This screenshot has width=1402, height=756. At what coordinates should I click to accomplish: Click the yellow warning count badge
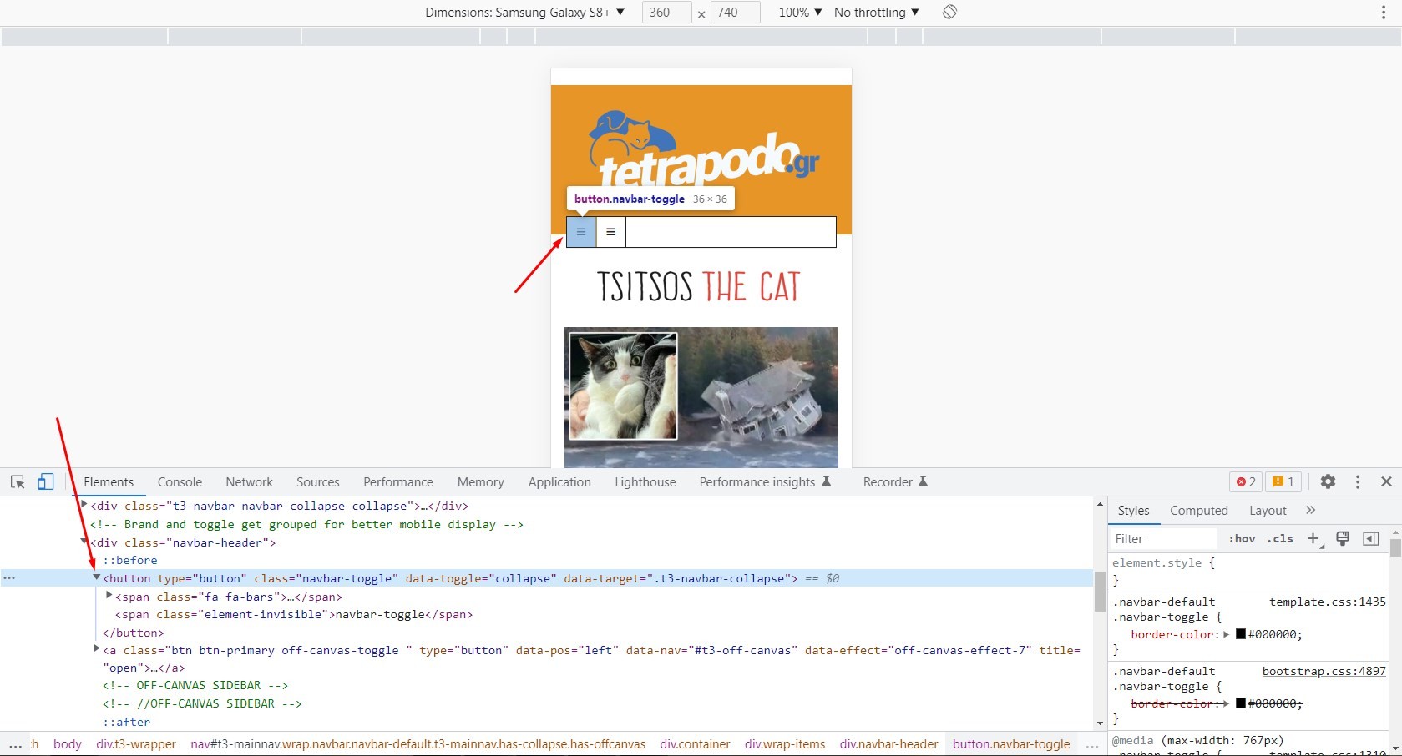[1283, 482]
